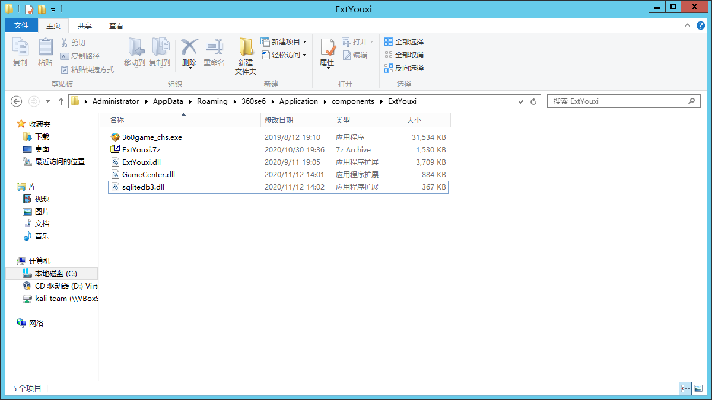
Task: Open Documents (文档) library
Action: coord(36,224)
